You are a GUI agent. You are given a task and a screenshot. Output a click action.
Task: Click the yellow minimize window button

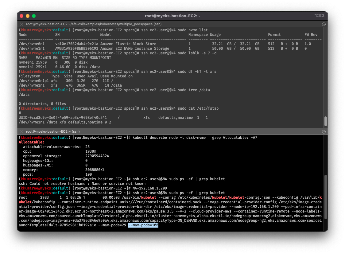pos(28,16)
